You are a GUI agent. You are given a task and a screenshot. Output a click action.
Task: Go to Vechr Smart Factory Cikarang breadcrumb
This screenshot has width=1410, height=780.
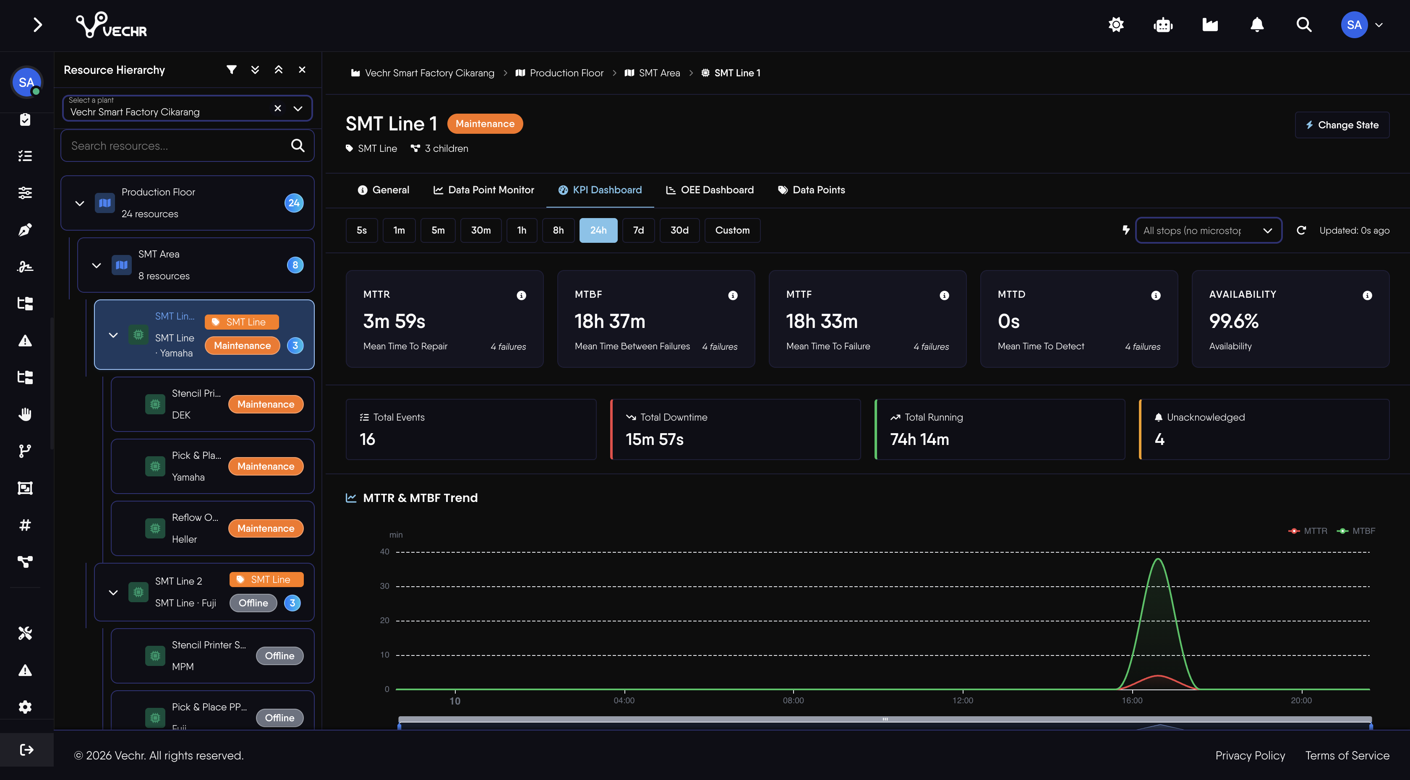(x=422, y=73)
